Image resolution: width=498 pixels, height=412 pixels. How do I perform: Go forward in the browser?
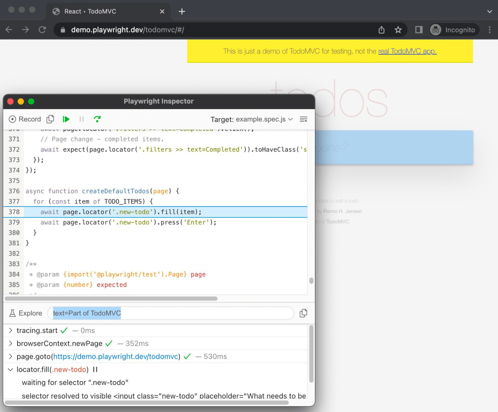[26, 30]
